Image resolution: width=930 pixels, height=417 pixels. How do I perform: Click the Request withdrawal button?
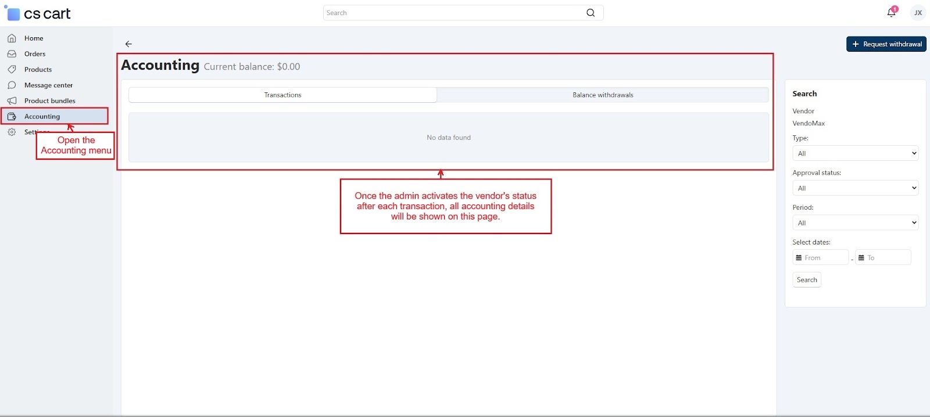point(886,44)
